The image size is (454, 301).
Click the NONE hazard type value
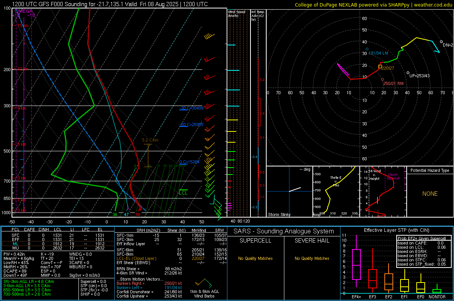(x=430, y=194)
